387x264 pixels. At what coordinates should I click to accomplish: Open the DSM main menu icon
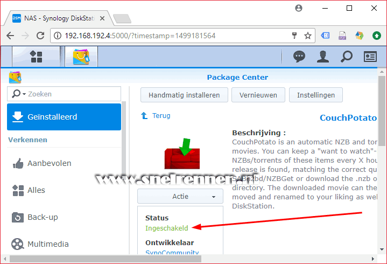pos(36,57)
